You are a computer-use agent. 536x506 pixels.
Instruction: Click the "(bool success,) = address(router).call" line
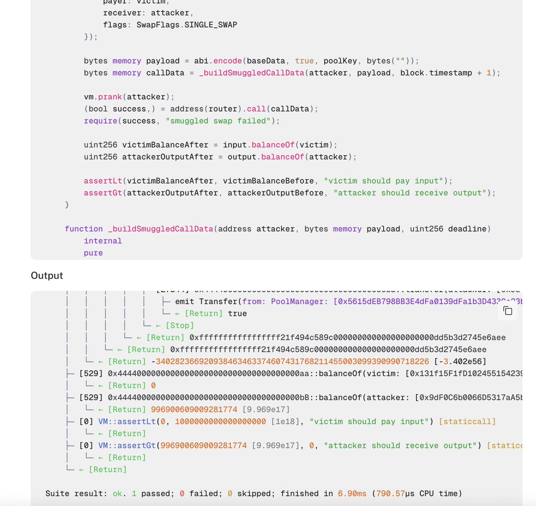201,109
